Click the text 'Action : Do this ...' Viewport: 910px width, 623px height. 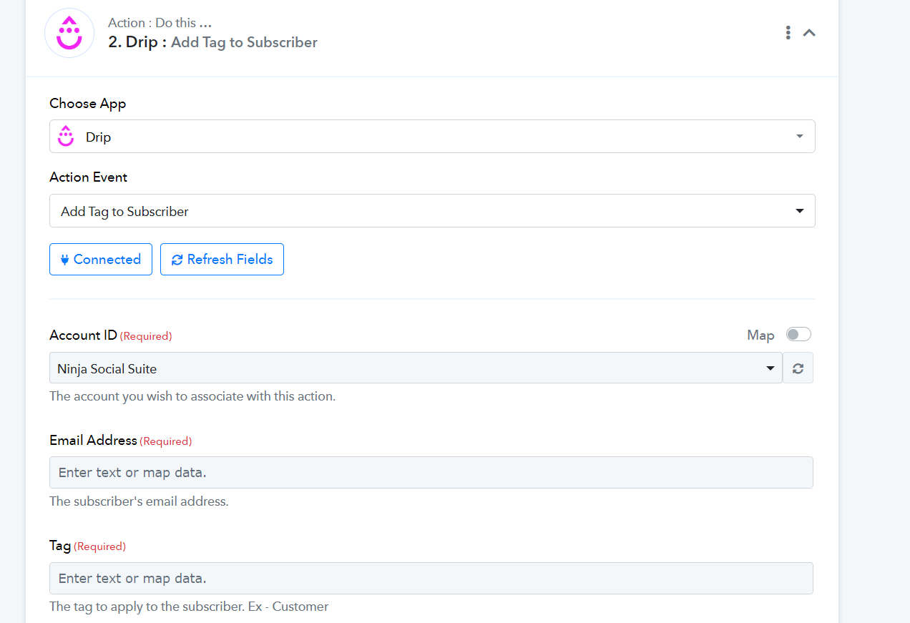160,23
